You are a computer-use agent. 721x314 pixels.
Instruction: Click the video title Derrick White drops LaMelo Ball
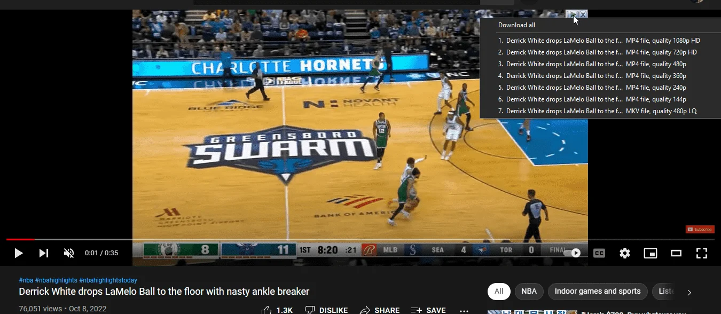(164, 292)
